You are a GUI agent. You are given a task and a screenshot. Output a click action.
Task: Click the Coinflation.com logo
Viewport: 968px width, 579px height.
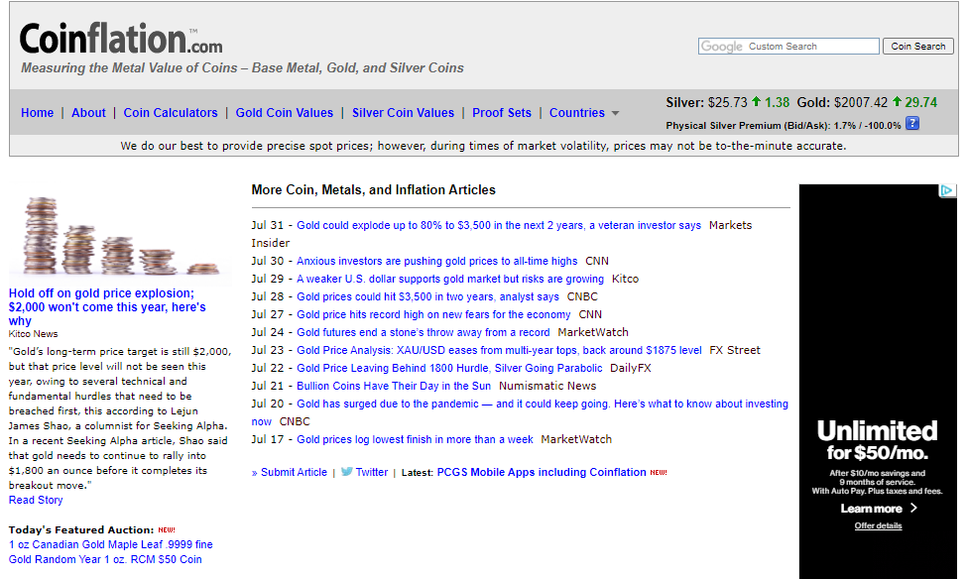[x=121, y=40]
